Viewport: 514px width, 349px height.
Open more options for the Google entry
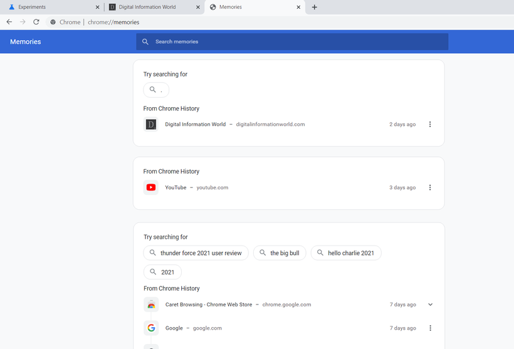click(x=430, y=328)
